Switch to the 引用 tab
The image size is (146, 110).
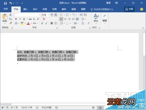click(x=54, y=9)
